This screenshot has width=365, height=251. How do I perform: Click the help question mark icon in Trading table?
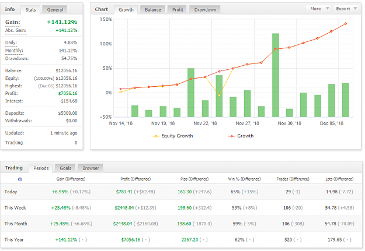click(x=20, y=179)
